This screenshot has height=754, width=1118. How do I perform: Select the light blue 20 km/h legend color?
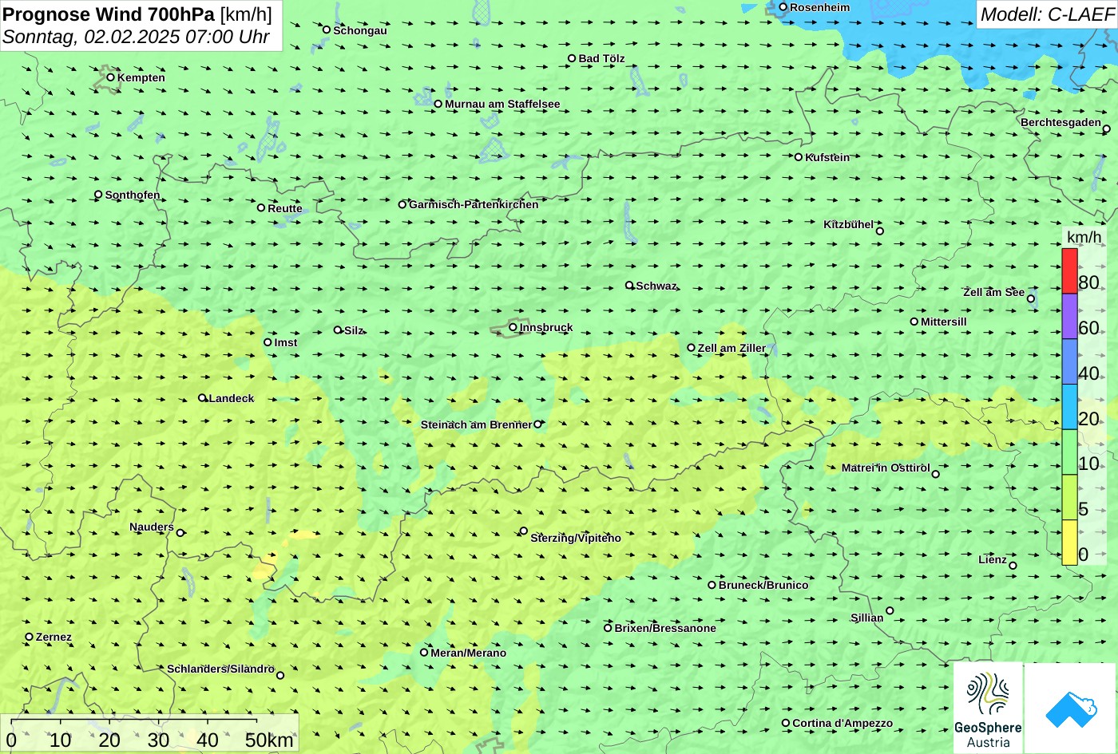[x=1069, y=407]
